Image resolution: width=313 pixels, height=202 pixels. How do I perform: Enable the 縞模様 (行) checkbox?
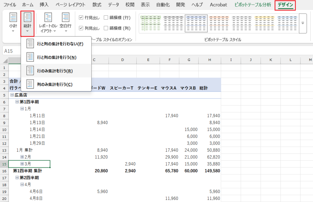(106, 17)
